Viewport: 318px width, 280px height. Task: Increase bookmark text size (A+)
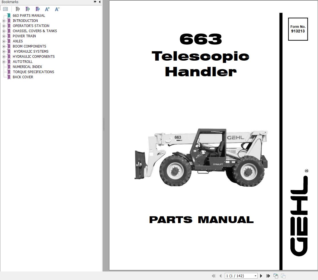47,9
